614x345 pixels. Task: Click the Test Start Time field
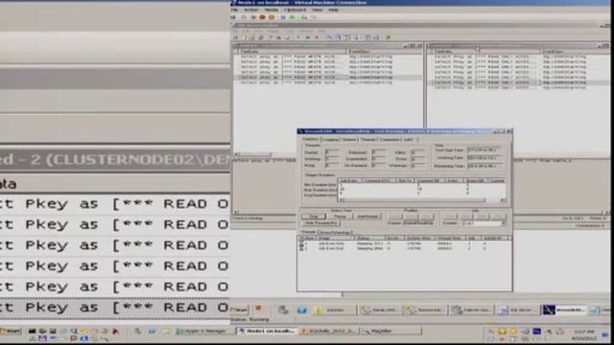point(484,150)
